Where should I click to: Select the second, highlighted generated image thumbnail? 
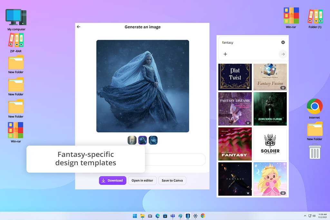click(142, 140)
